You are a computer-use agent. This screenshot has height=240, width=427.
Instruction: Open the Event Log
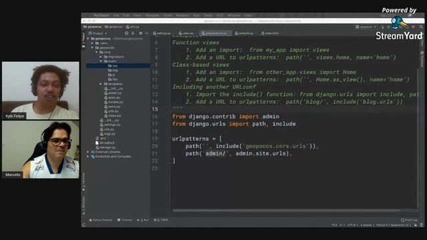[409, 220]
